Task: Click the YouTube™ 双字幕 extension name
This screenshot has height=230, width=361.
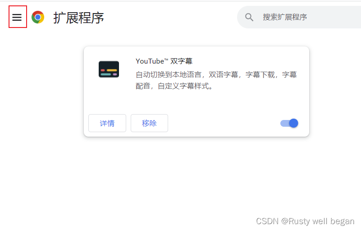Action: click(164, 61)
